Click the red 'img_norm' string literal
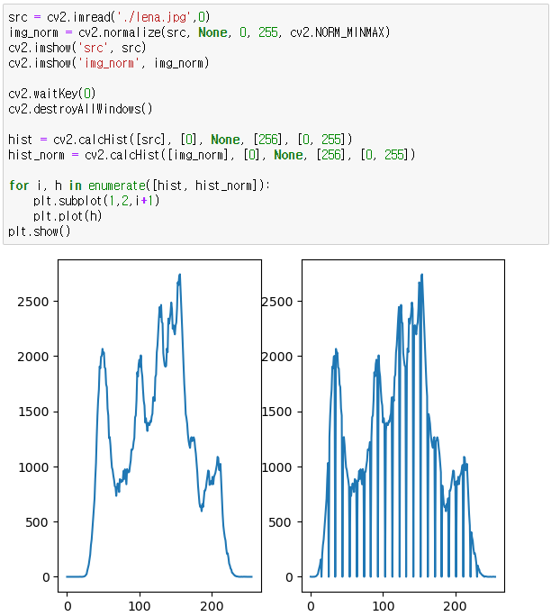This screenshot has height=616, width=551. [109, 63]
